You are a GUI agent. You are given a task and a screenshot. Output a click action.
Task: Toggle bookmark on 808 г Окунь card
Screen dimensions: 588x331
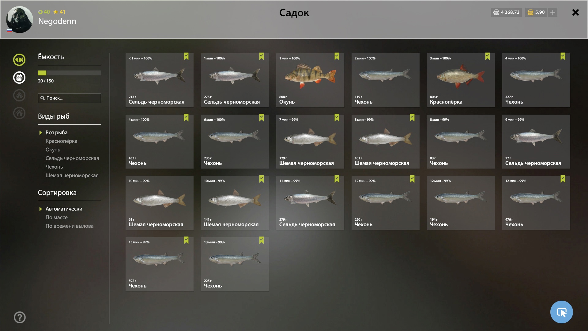pos(337,56)
